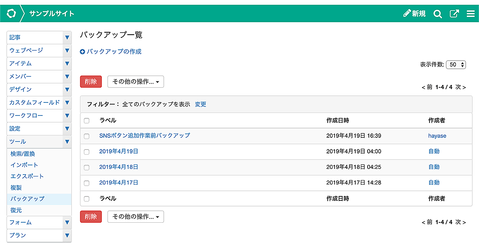Click the home logo icon in header
This screenshot has width=479, height=251.
11,14
